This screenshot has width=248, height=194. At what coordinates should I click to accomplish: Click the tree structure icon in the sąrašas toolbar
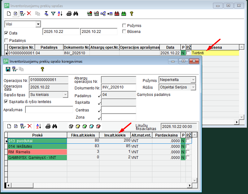[x=103, y=14]
